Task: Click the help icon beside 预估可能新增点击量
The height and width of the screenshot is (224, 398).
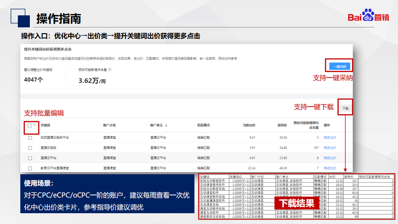Action: click(x=109, y=70)
